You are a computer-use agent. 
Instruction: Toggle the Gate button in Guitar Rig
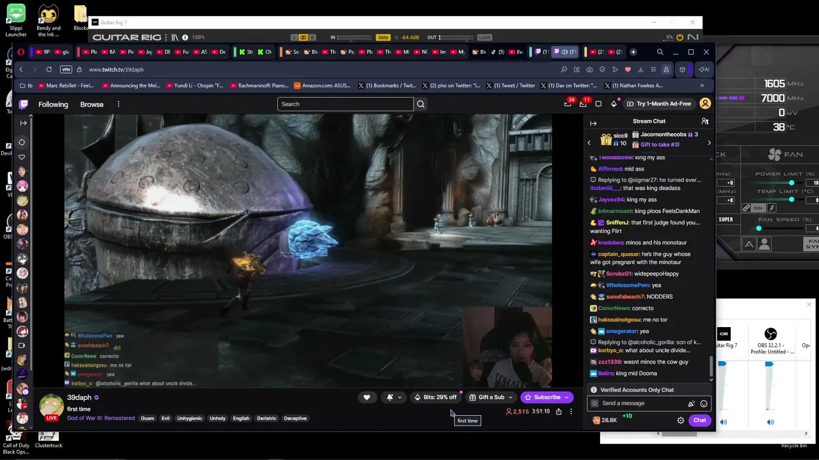383,38
